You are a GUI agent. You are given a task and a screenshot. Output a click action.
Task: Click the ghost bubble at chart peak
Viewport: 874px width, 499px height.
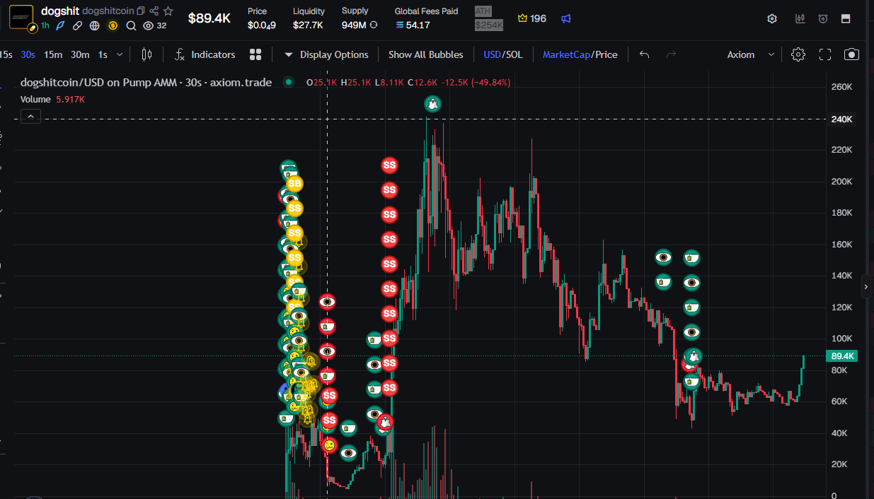coord(432,104)
